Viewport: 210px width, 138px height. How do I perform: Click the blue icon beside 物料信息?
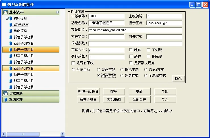[x=11, y=18]
